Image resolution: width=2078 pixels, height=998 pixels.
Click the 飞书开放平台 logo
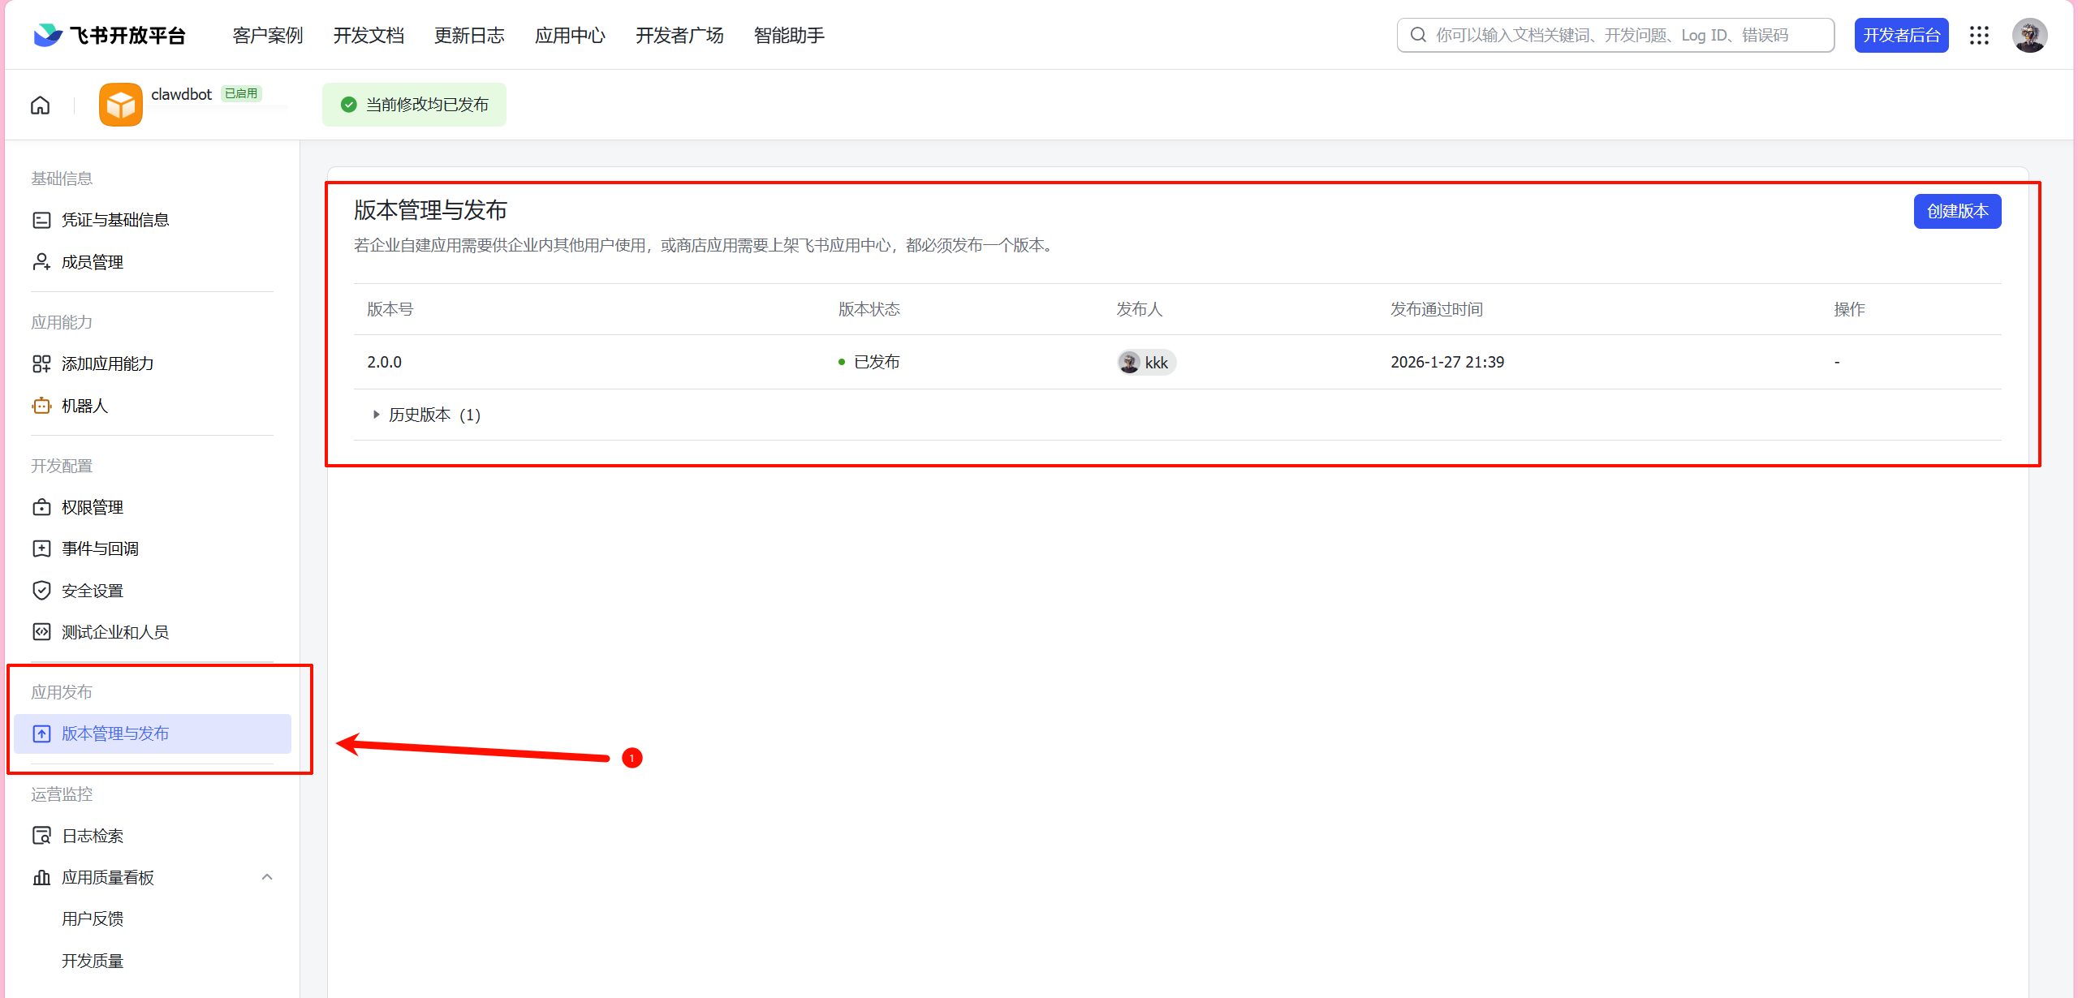pyautogui.click(x=108, y=35)
